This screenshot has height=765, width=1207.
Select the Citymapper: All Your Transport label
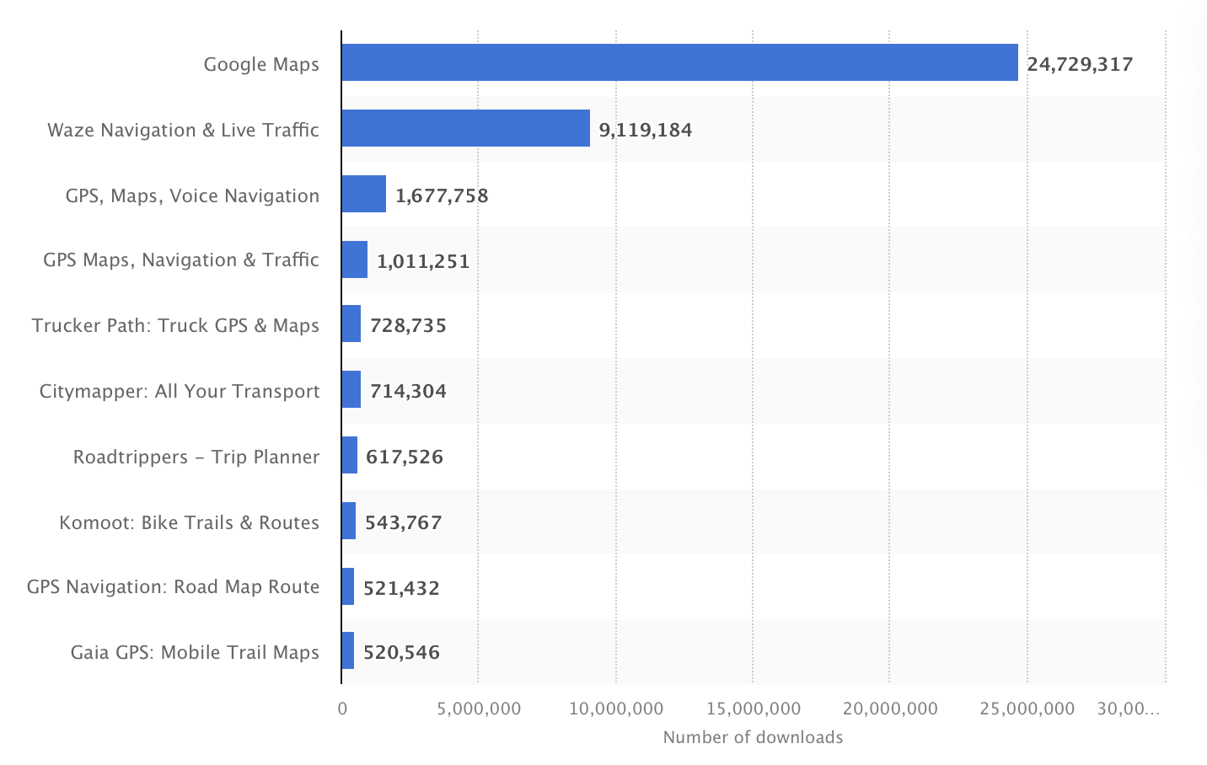(x=180, y=391)
